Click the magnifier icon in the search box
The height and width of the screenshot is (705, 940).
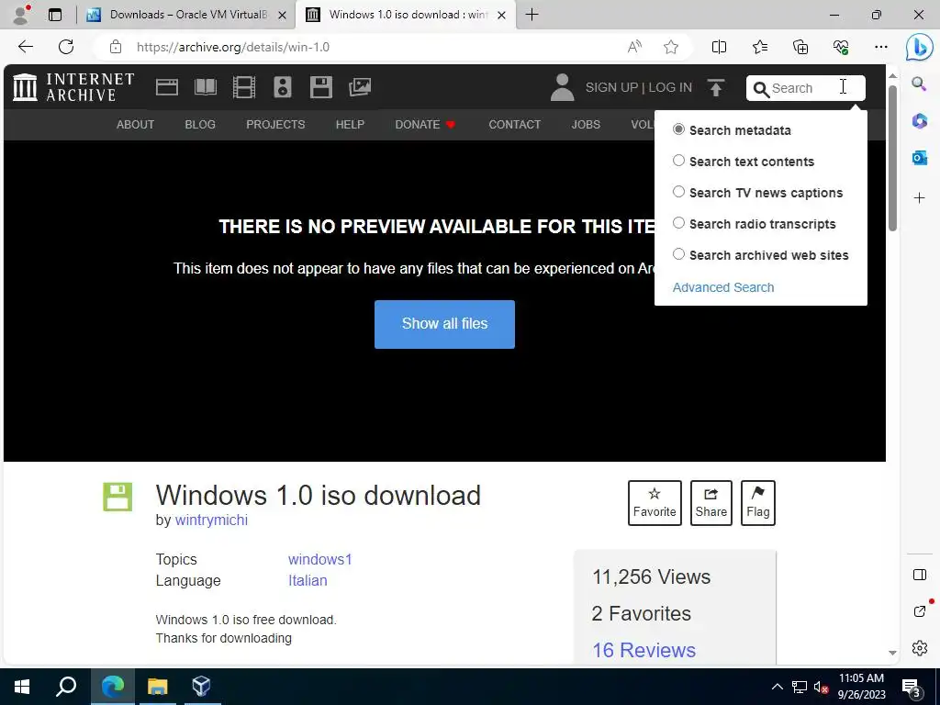click(761, 89)
